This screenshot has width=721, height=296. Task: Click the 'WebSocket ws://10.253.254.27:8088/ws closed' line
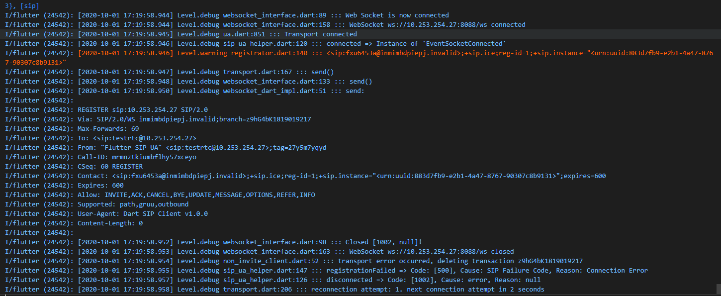[x=259, y=251]
